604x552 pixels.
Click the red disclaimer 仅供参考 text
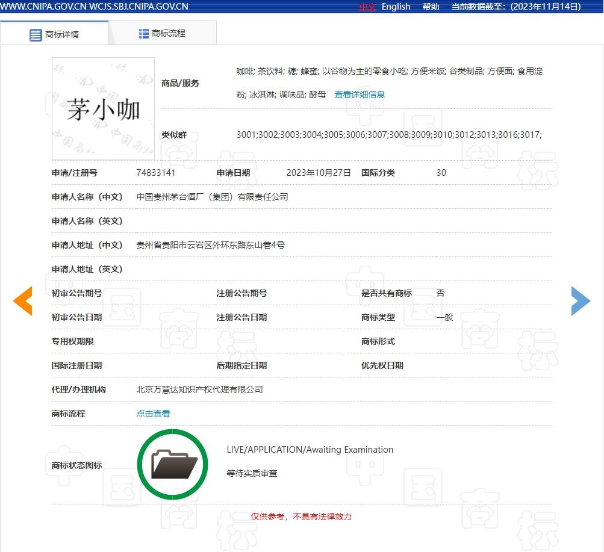coord(301,516)
